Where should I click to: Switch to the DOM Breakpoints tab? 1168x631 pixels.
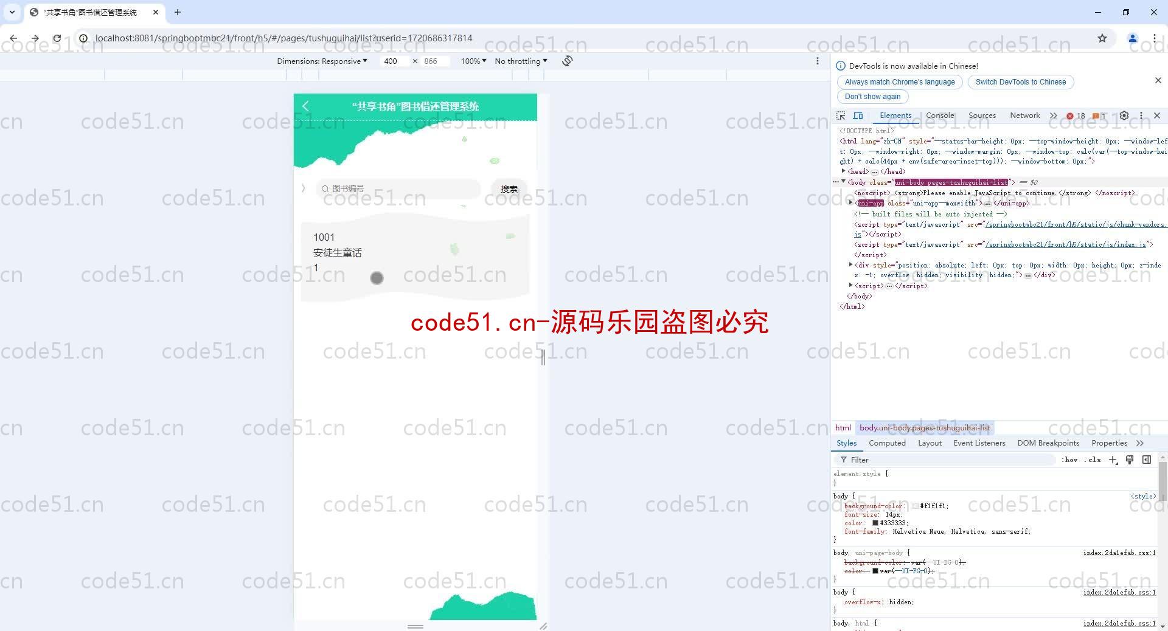(1048, 443)
